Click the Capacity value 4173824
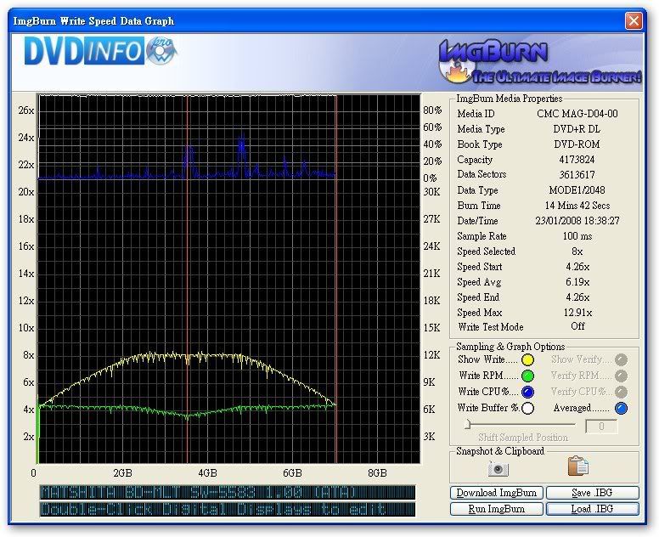 coord(577,160)
